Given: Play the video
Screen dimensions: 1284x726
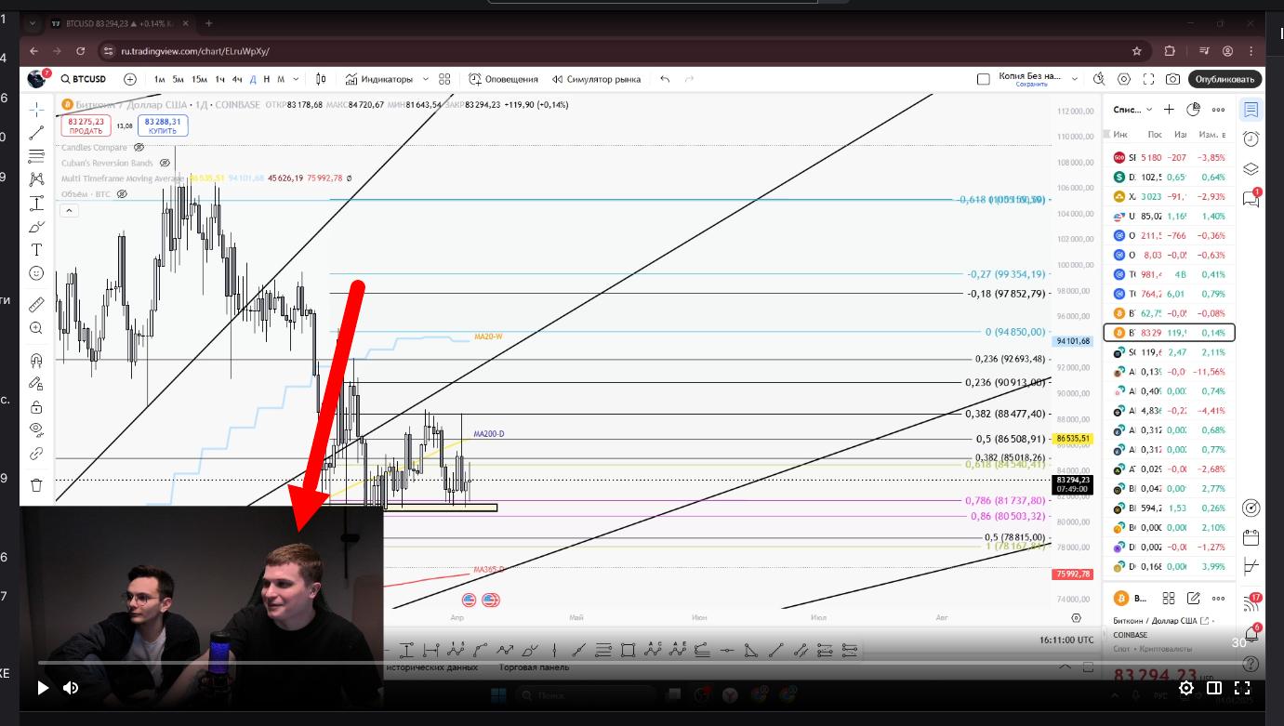Looking at the screenshot, I should 43,688.
